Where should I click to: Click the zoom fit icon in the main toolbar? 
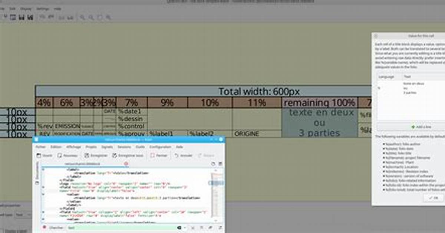[x=100, y=17]
